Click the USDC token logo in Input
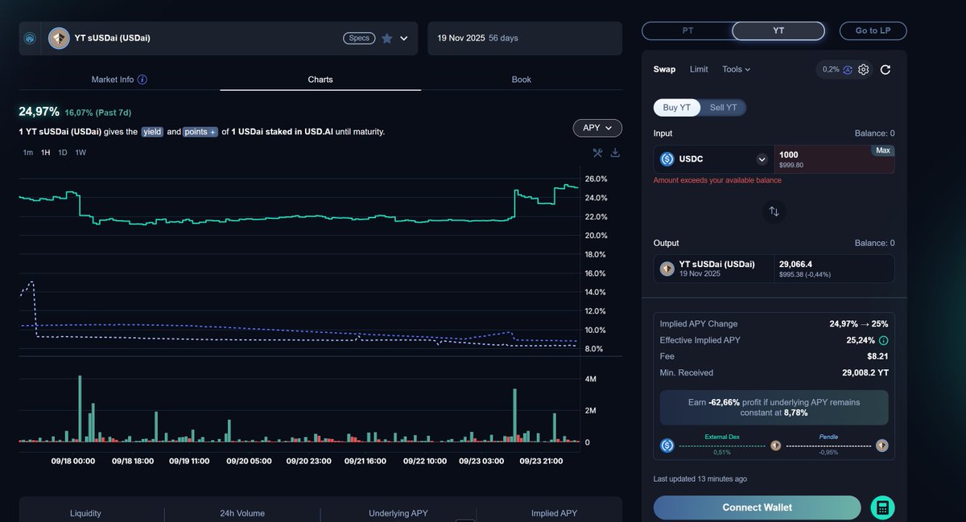 [x=667, y=158]
